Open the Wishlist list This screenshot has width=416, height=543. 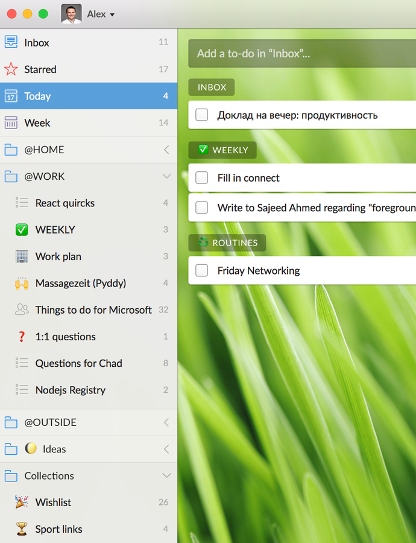tap(89, 502)
